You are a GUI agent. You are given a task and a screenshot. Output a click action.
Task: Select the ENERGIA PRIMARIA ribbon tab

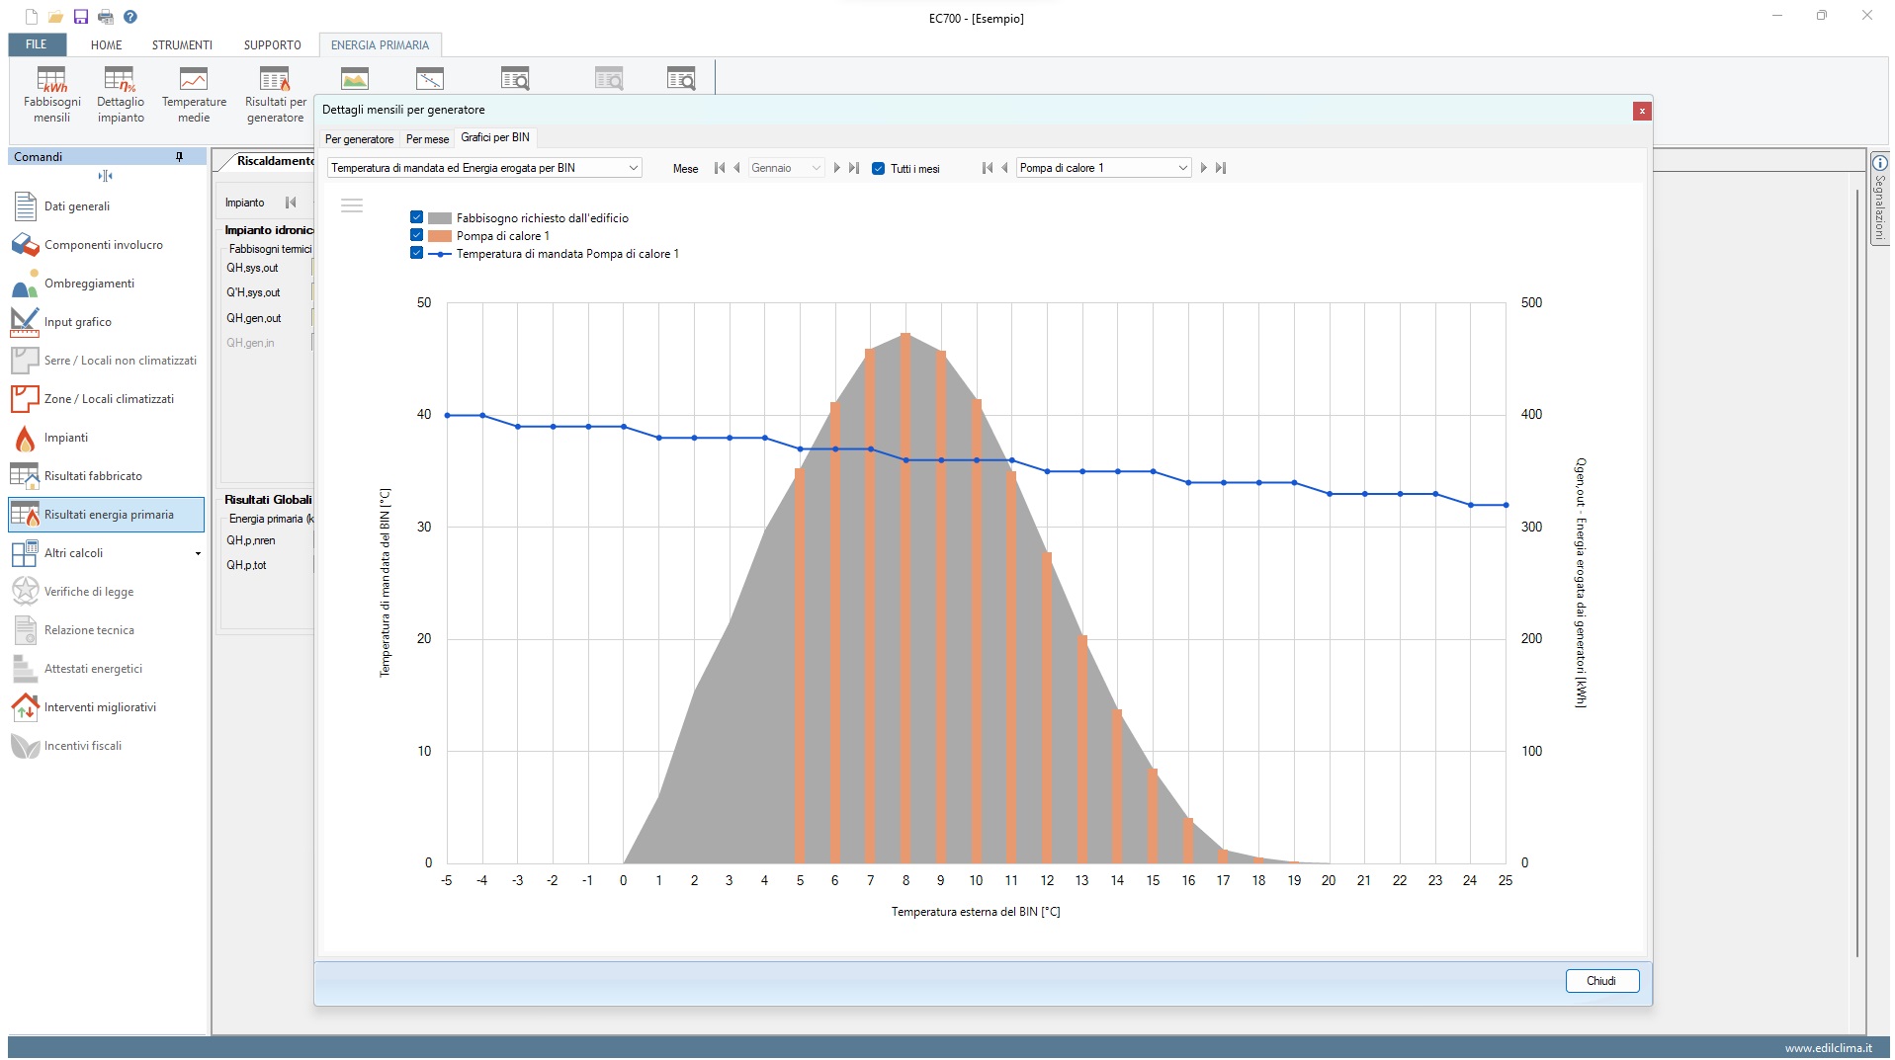click(380, 44)
